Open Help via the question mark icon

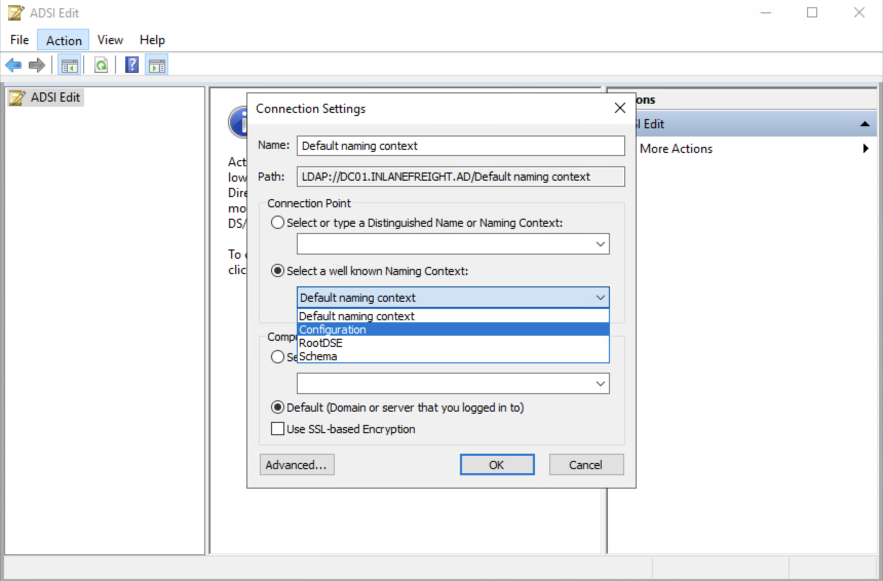pos(131,65)
